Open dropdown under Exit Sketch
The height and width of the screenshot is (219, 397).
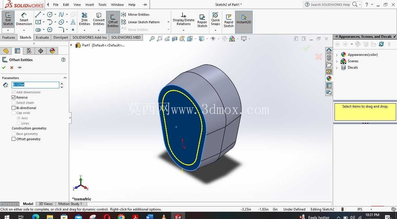coord(8,30)
